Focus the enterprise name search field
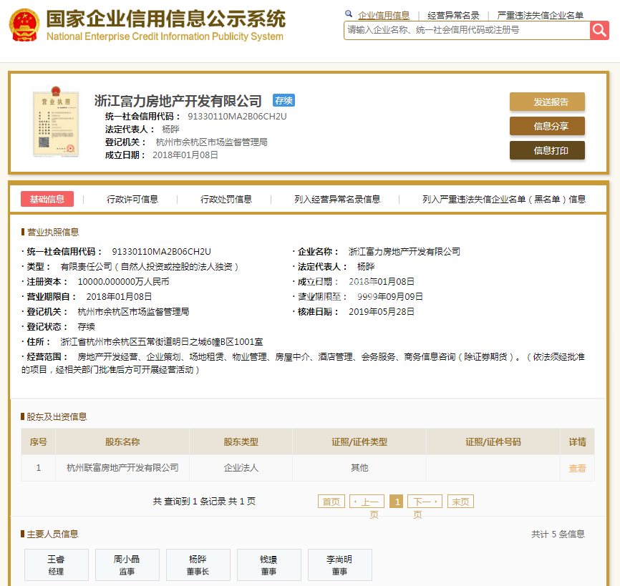This screenshot has height=586, width=620. [467, 30]
